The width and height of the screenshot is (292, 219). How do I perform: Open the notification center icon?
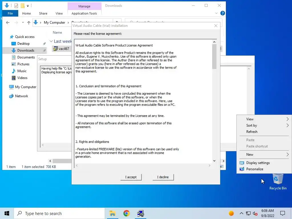[x=283, y=213]
